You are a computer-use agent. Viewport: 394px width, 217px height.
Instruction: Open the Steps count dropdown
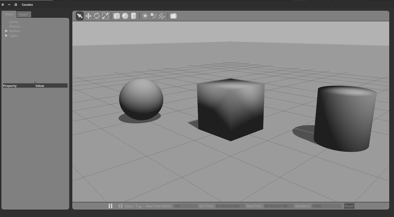click(140, 207)
